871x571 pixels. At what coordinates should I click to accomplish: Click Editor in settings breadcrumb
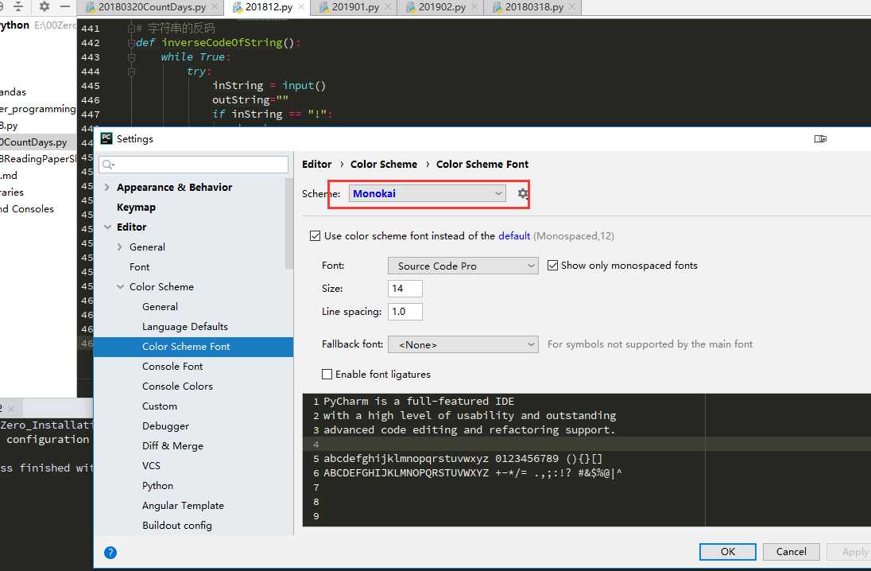coord(316,164)
